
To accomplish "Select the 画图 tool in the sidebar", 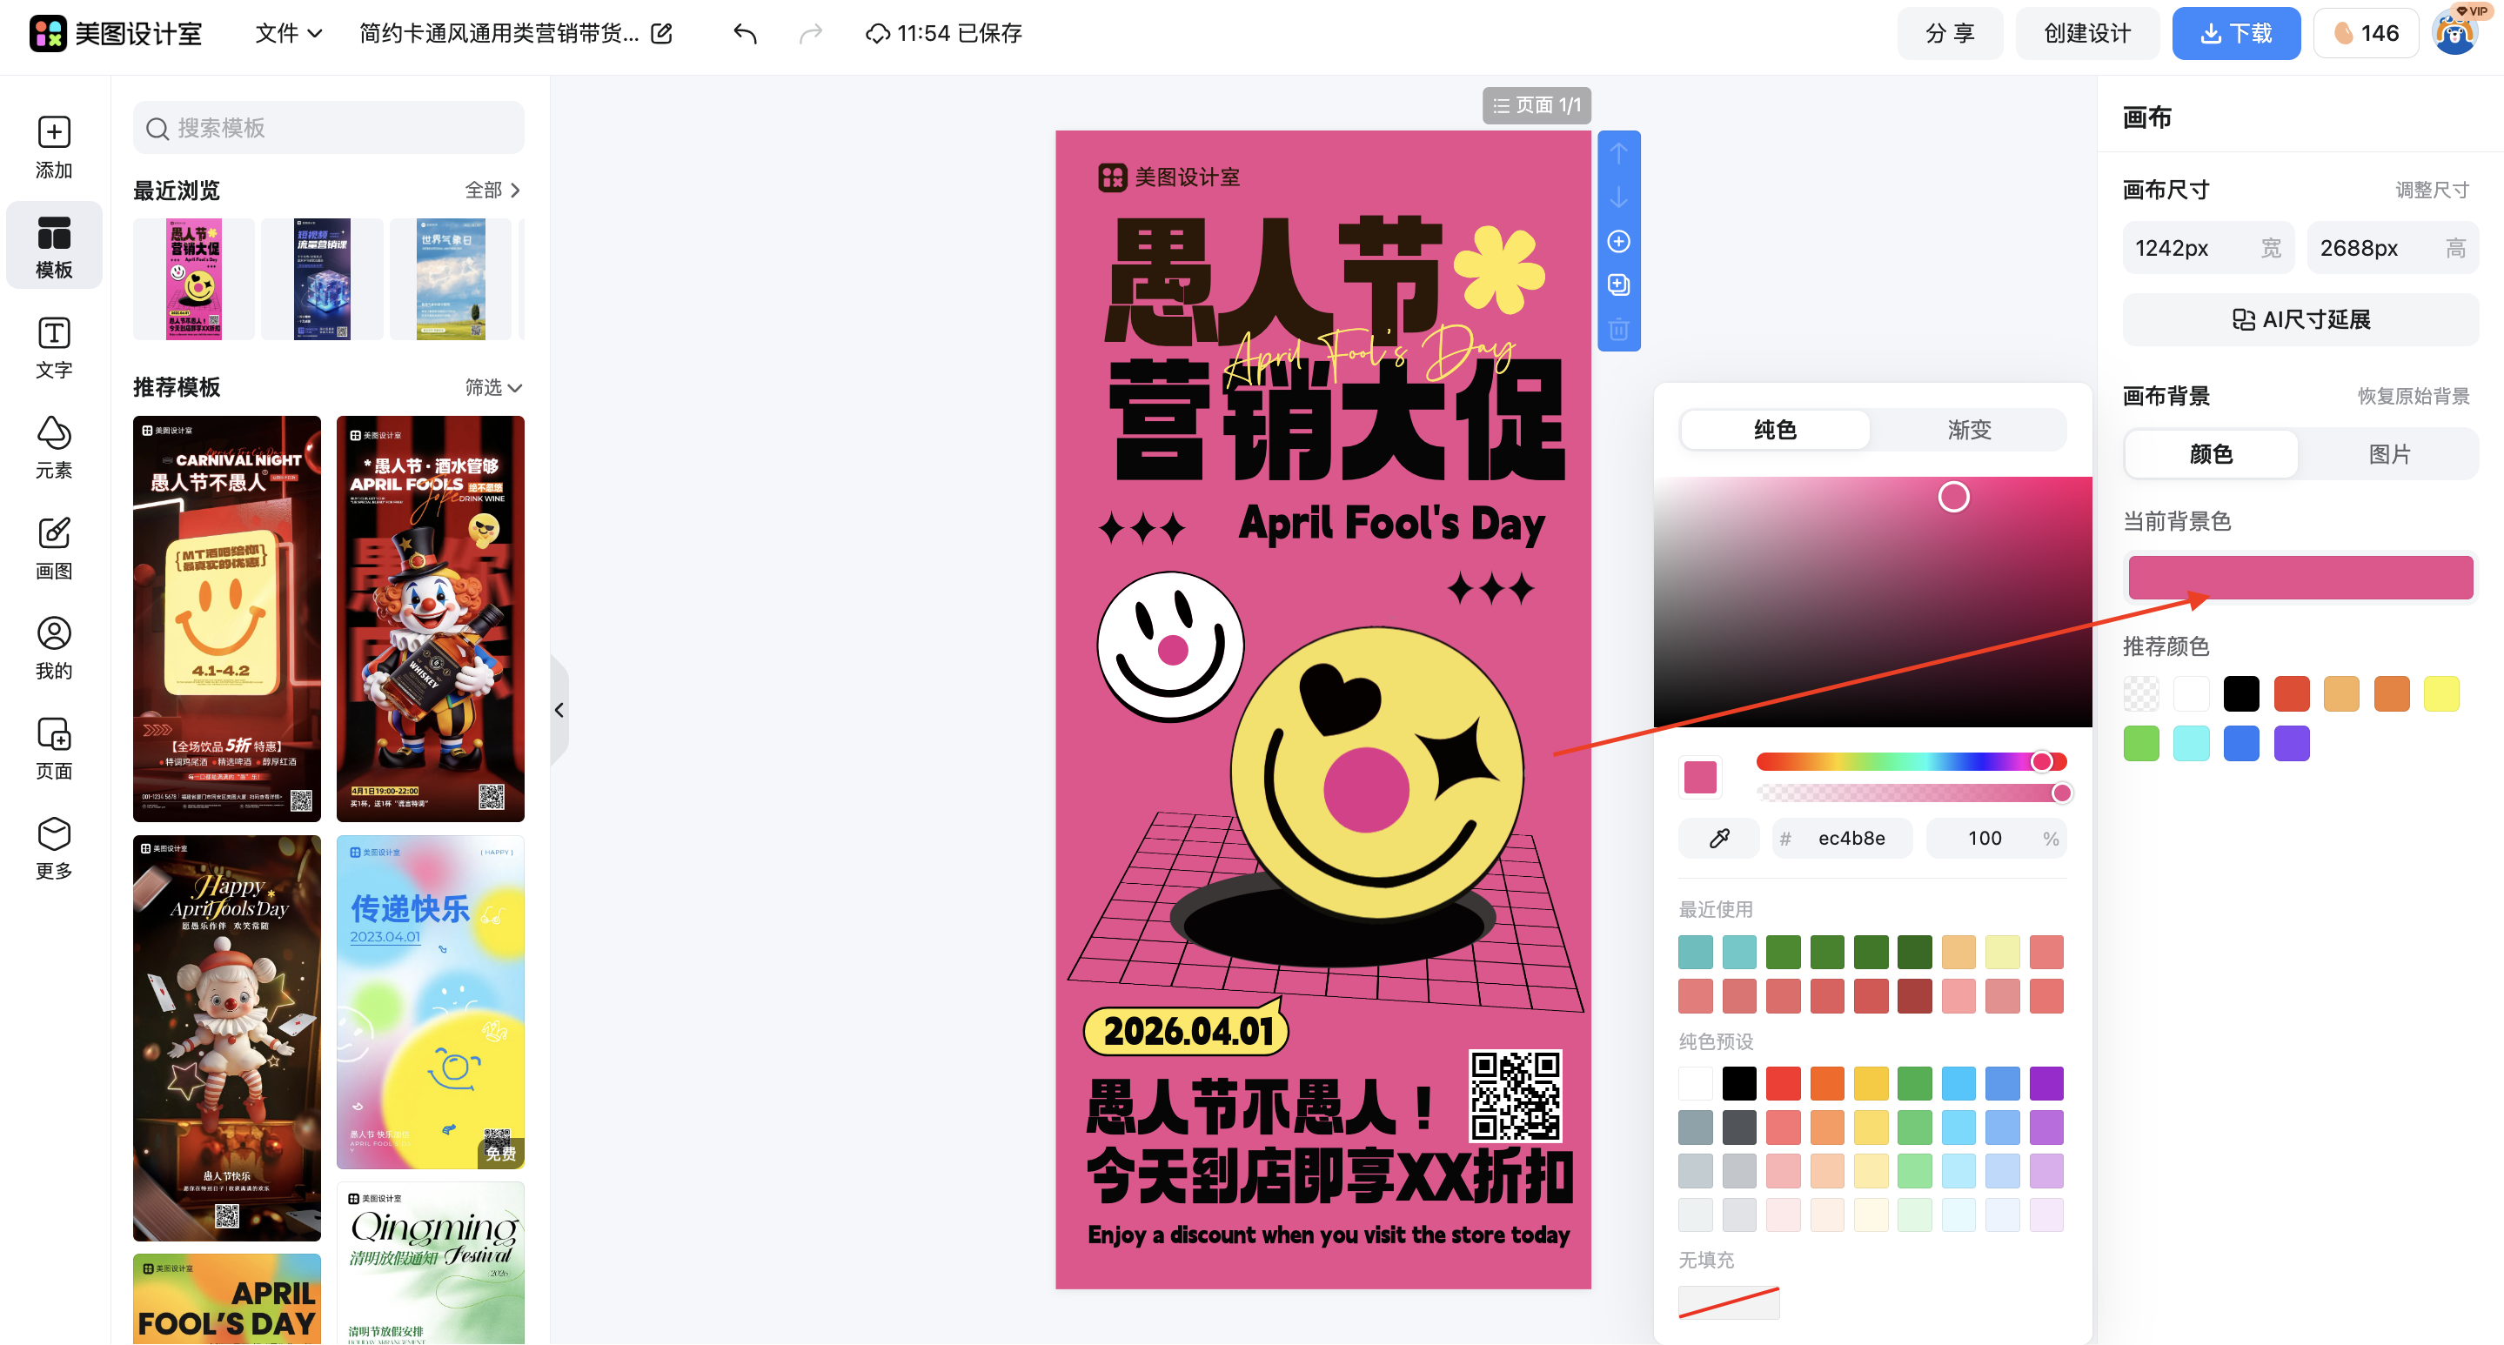I will tap(53, 548).
